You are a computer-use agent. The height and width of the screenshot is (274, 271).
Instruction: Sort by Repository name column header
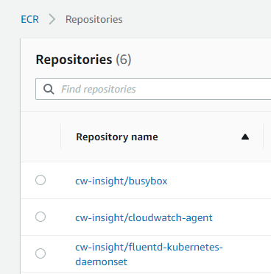click(117, 137)
